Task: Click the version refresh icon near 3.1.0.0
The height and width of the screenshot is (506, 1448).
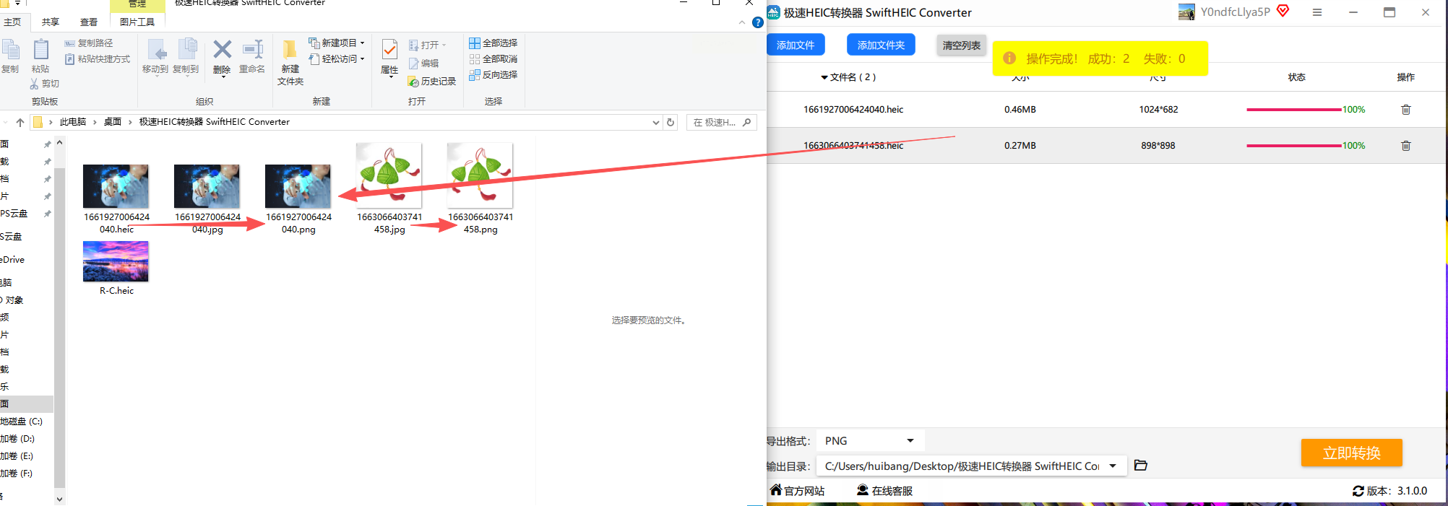Action: tap(1358, 491)
